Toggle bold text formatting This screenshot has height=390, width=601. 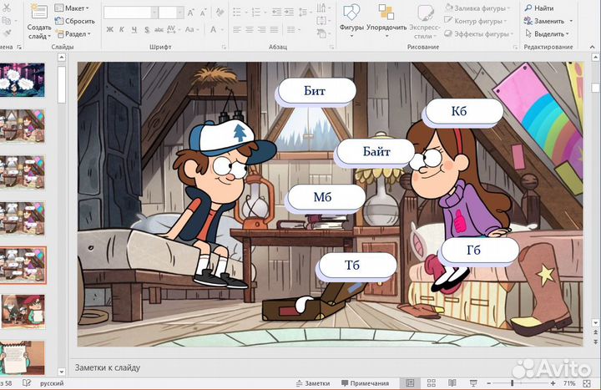click(109, 29)
